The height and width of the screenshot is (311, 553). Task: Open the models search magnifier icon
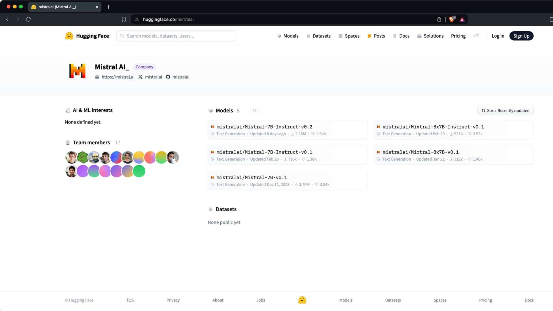click(x=255, y=111)
